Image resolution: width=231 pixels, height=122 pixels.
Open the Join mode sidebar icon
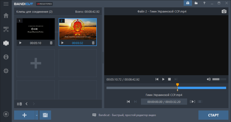pyautogui.click(x=6, y=43)
